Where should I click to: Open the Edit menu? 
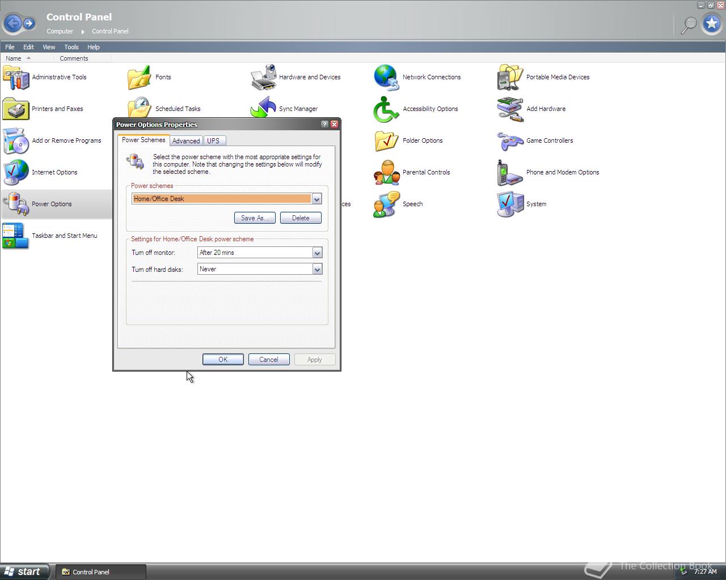point(28,47)
